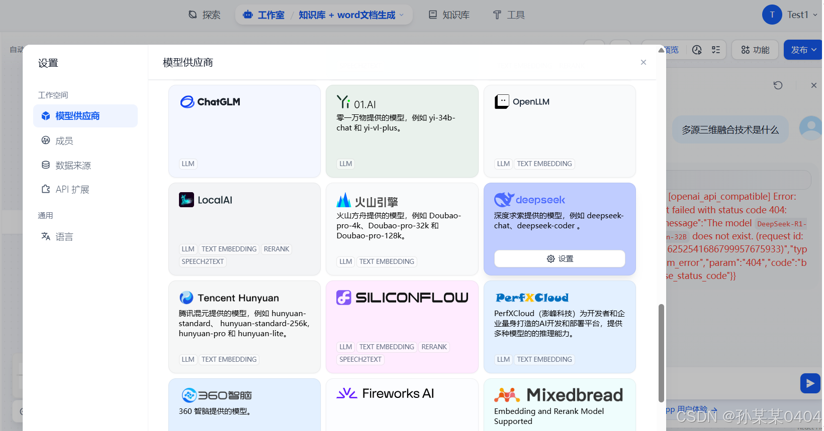Click the SILICONFLOW logo icon
This screenshot has height=431, width=824.
(x=344, y=298)
